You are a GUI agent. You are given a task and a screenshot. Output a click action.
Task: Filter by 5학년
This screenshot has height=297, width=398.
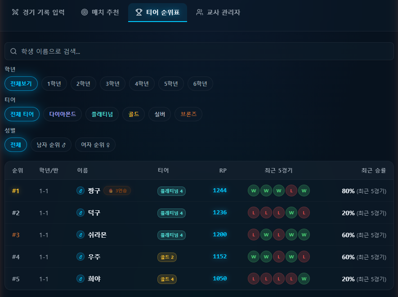(171, 84)
